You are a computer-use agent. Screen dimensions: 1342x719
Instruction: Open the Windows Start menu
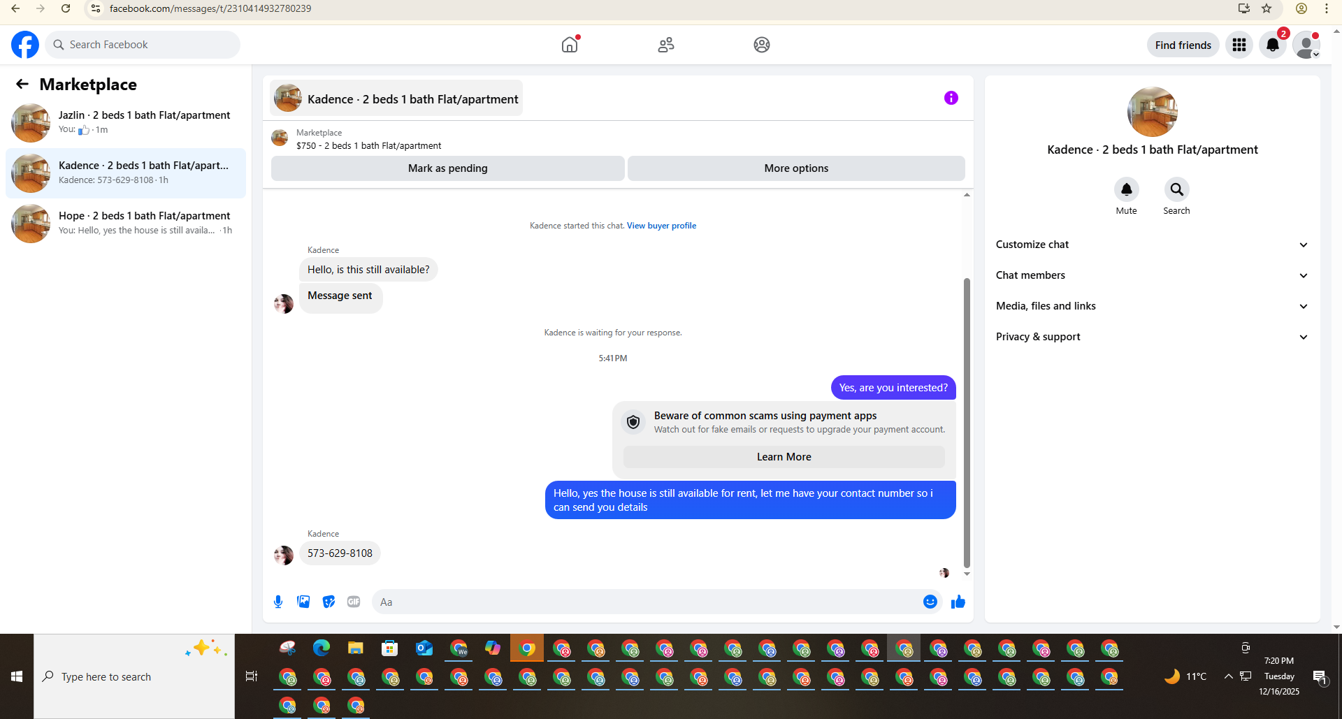[17, 676]
